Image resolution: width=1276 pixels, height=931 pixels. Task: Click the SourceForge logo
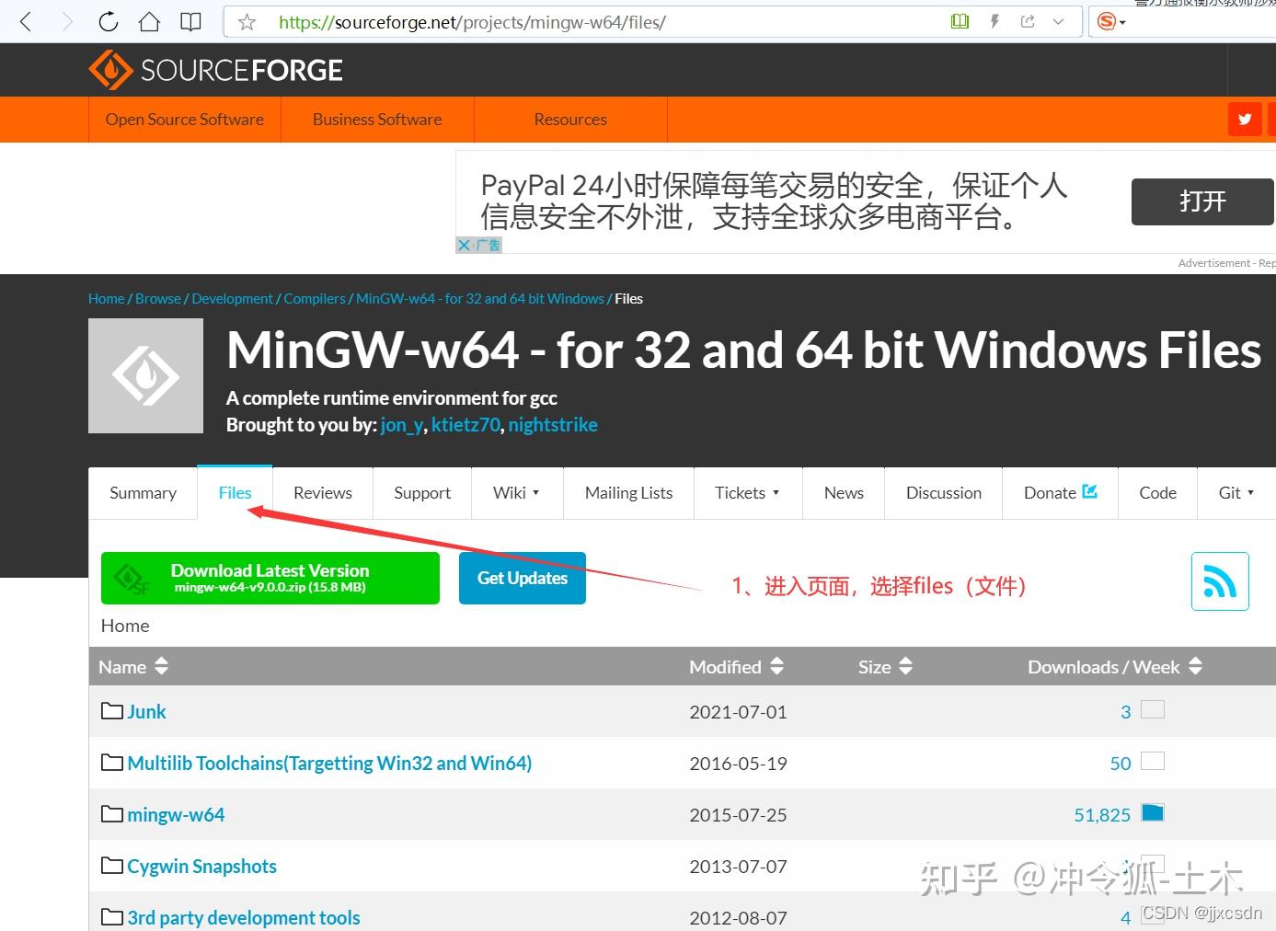[x=214, y=69]
